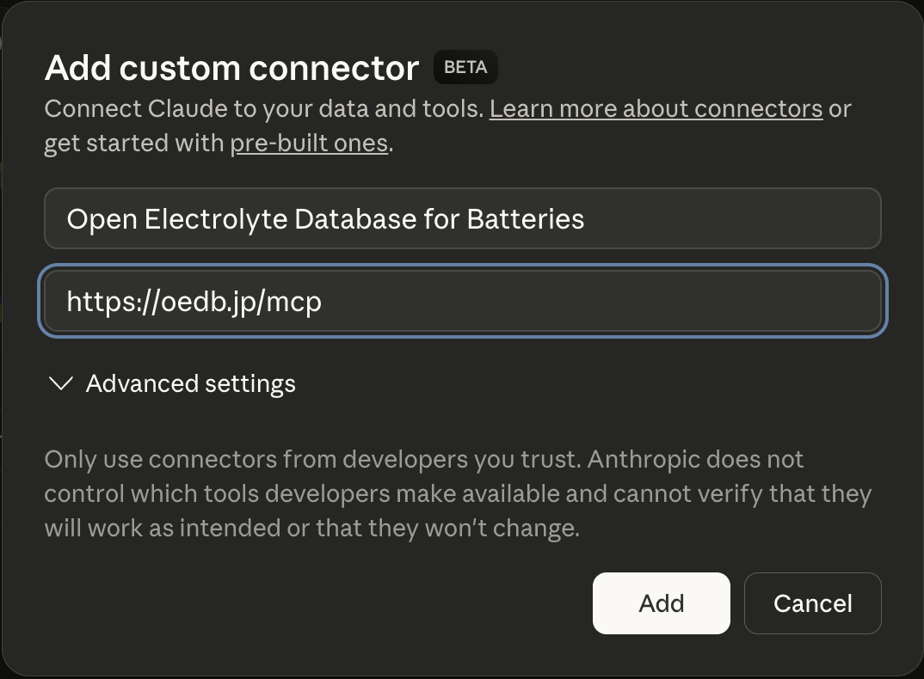Click the pre-built connectors hyperlink
The height and width of the screenshot is (679, 924).
(x=309, y=143)
